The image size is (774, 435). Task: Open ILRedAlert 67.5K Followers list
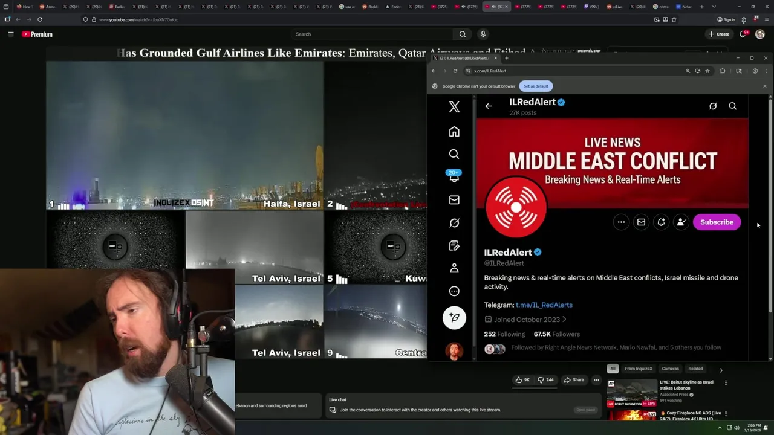[x=556, y=334]
